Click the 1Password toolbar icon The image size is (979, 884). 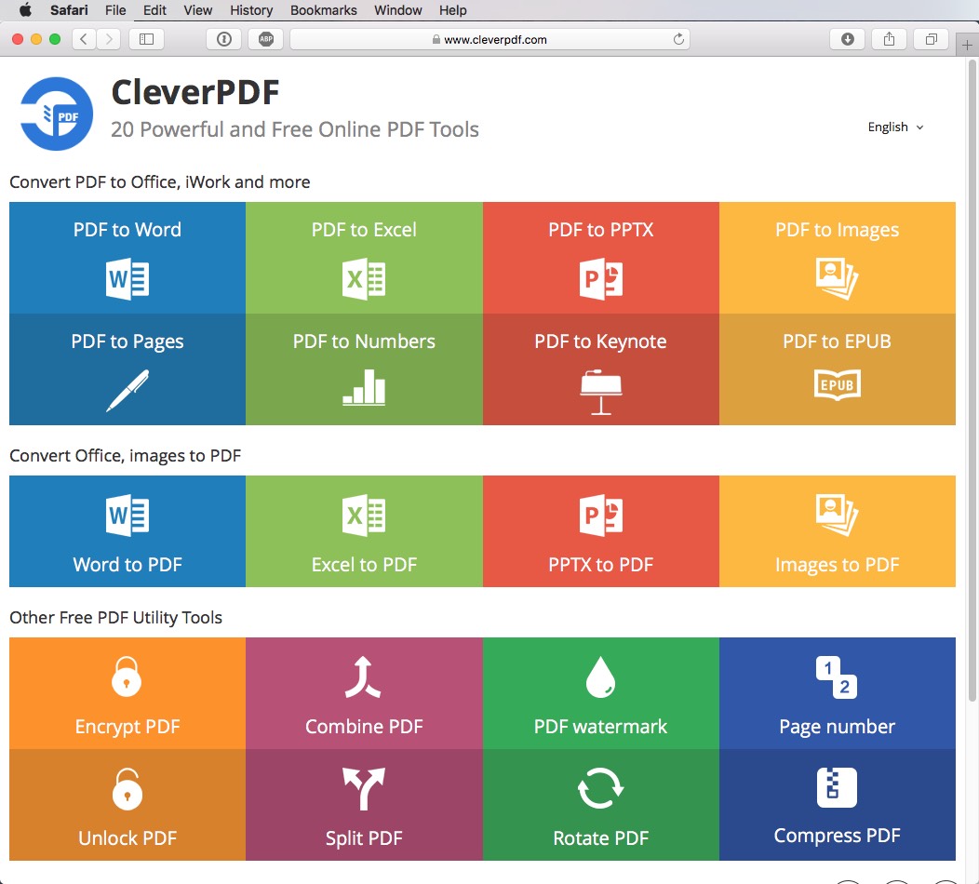223,39
